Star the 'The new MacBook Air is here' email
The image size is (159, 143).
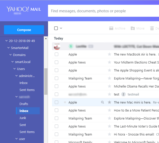(109, 54)
